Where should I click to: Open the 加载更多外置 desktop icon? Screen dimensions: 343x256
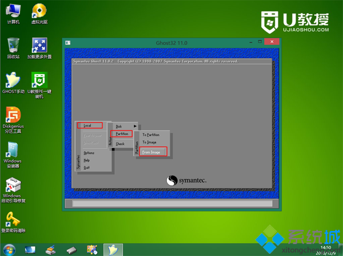coord(39,48)
